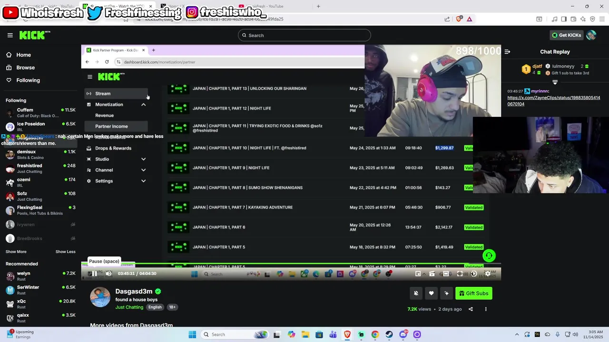Click the Gift Subs button

point(474,294)
